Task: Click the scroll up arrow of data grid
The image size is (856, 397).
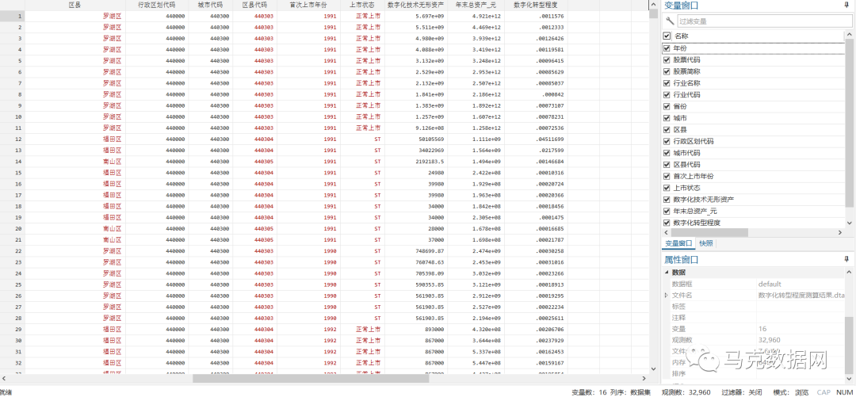Action: pyautogui.click(x=653, y=5)
